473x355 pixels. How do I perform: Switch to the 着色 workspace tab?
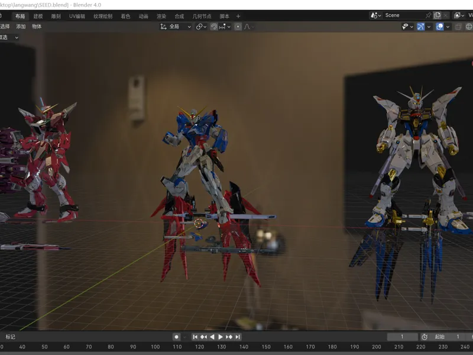click(x=125, y=17)
